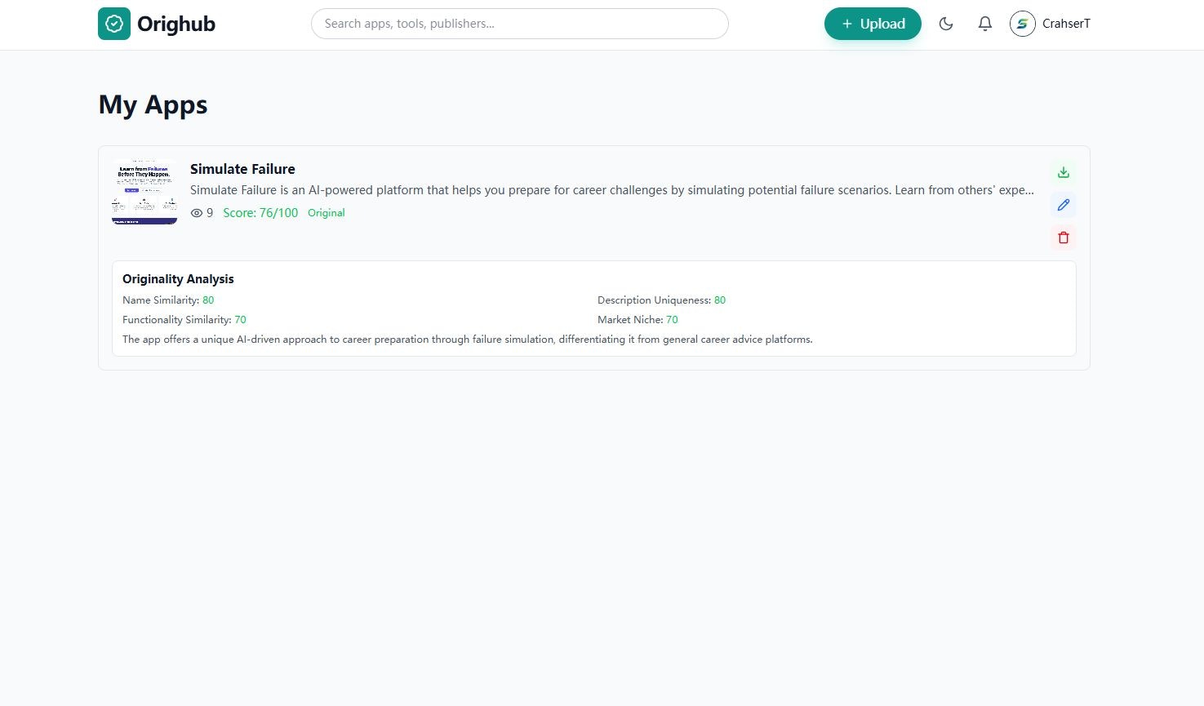Open the edit pencil icon for Simulate Failure

point(1063,204)
